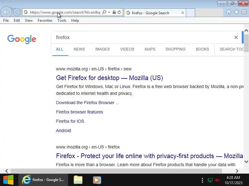Screen dimensions: 249x186
Task: Click the horizontal scrollbar right arrow
Action: (x=237, y=171)
